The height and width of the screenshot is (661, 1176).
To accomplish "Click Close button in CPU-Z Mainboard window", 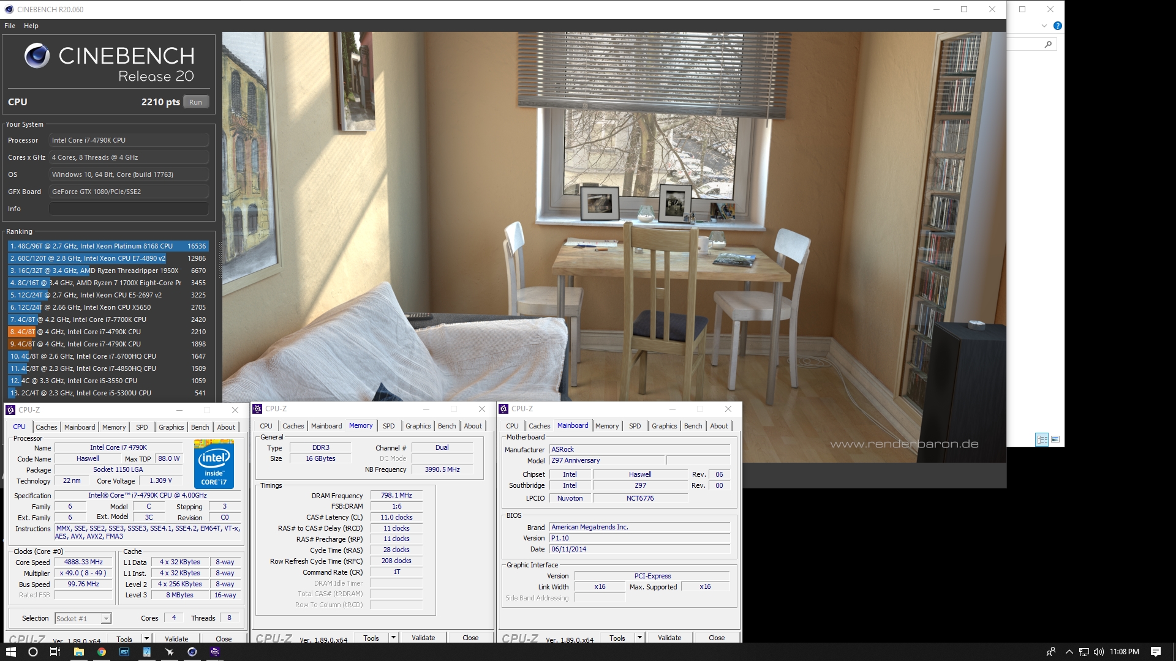I will (x=717, y=638).
